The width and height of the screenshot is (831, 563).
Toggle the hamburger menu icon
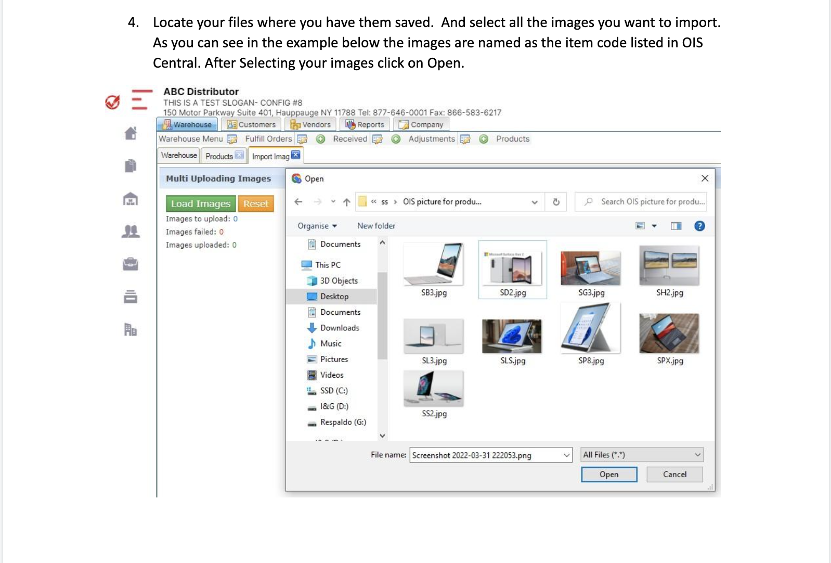140,99
